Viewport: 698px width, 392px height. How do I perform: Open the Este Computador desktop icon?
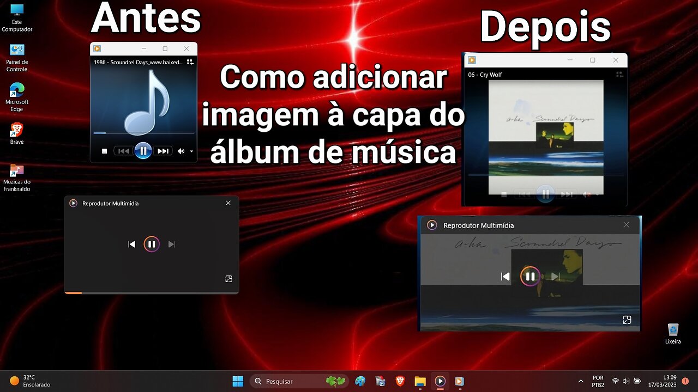tap(17, 18)
